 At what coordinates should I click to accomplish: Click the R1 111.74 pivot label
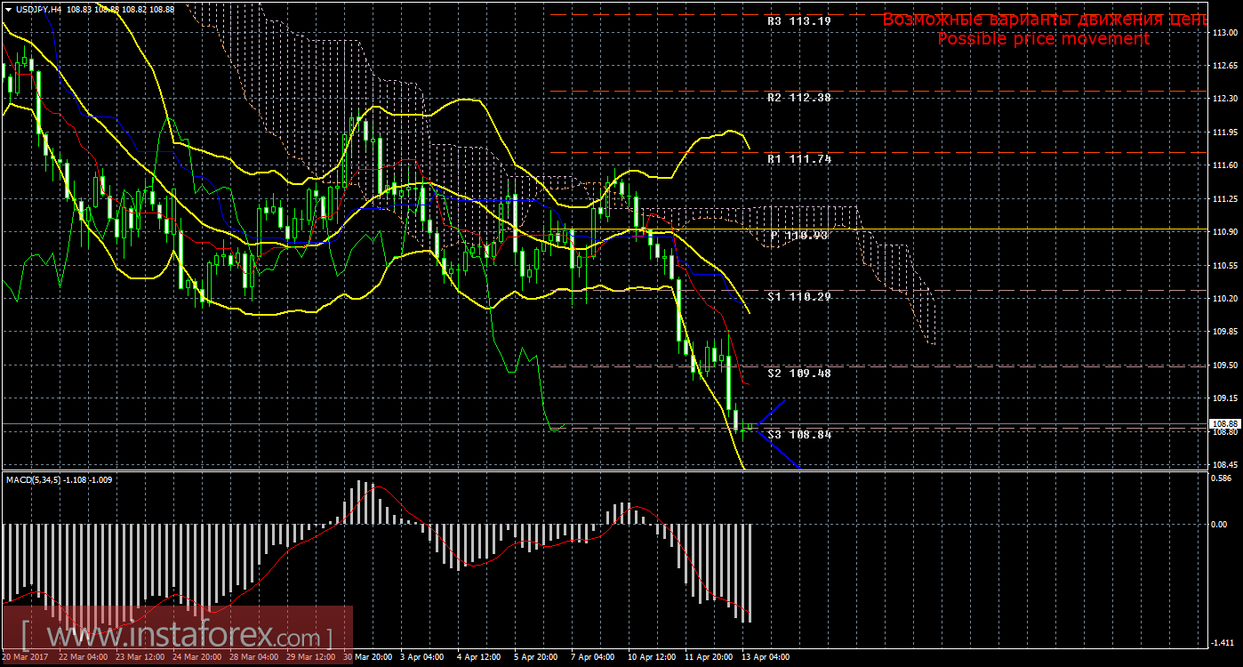(x=798, y=158)
